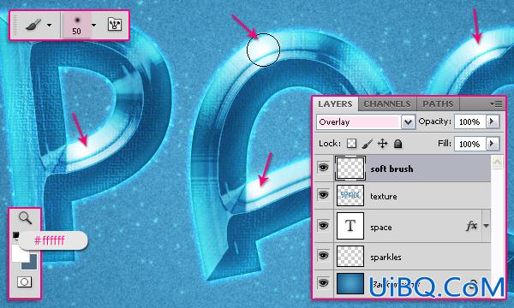Viewport: 514px width, 308px height.
Task: Click the Layers panel scrollbar up arrow
Action: [497, 162]
